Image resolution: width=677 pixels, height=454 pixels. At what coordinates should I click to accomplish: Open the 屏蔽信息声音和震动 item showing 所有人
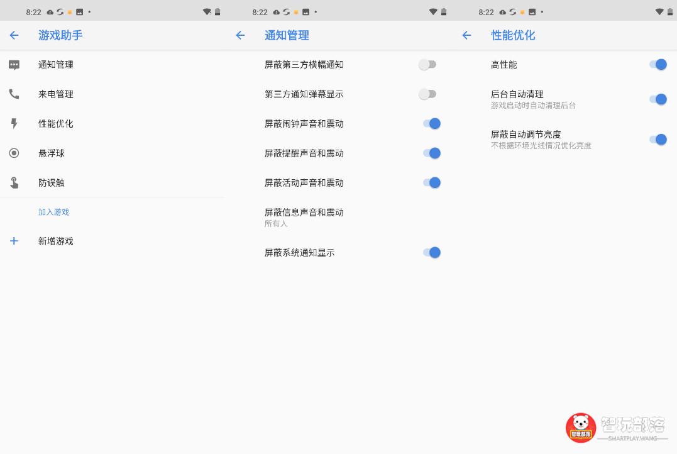point(304,217)
